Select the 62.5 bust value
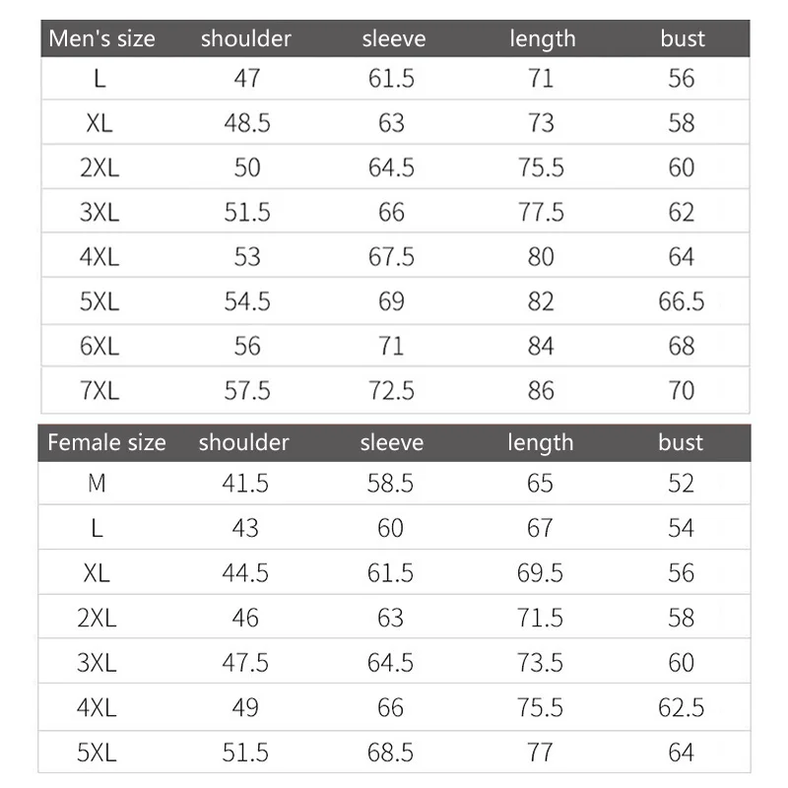 (682, 708)
